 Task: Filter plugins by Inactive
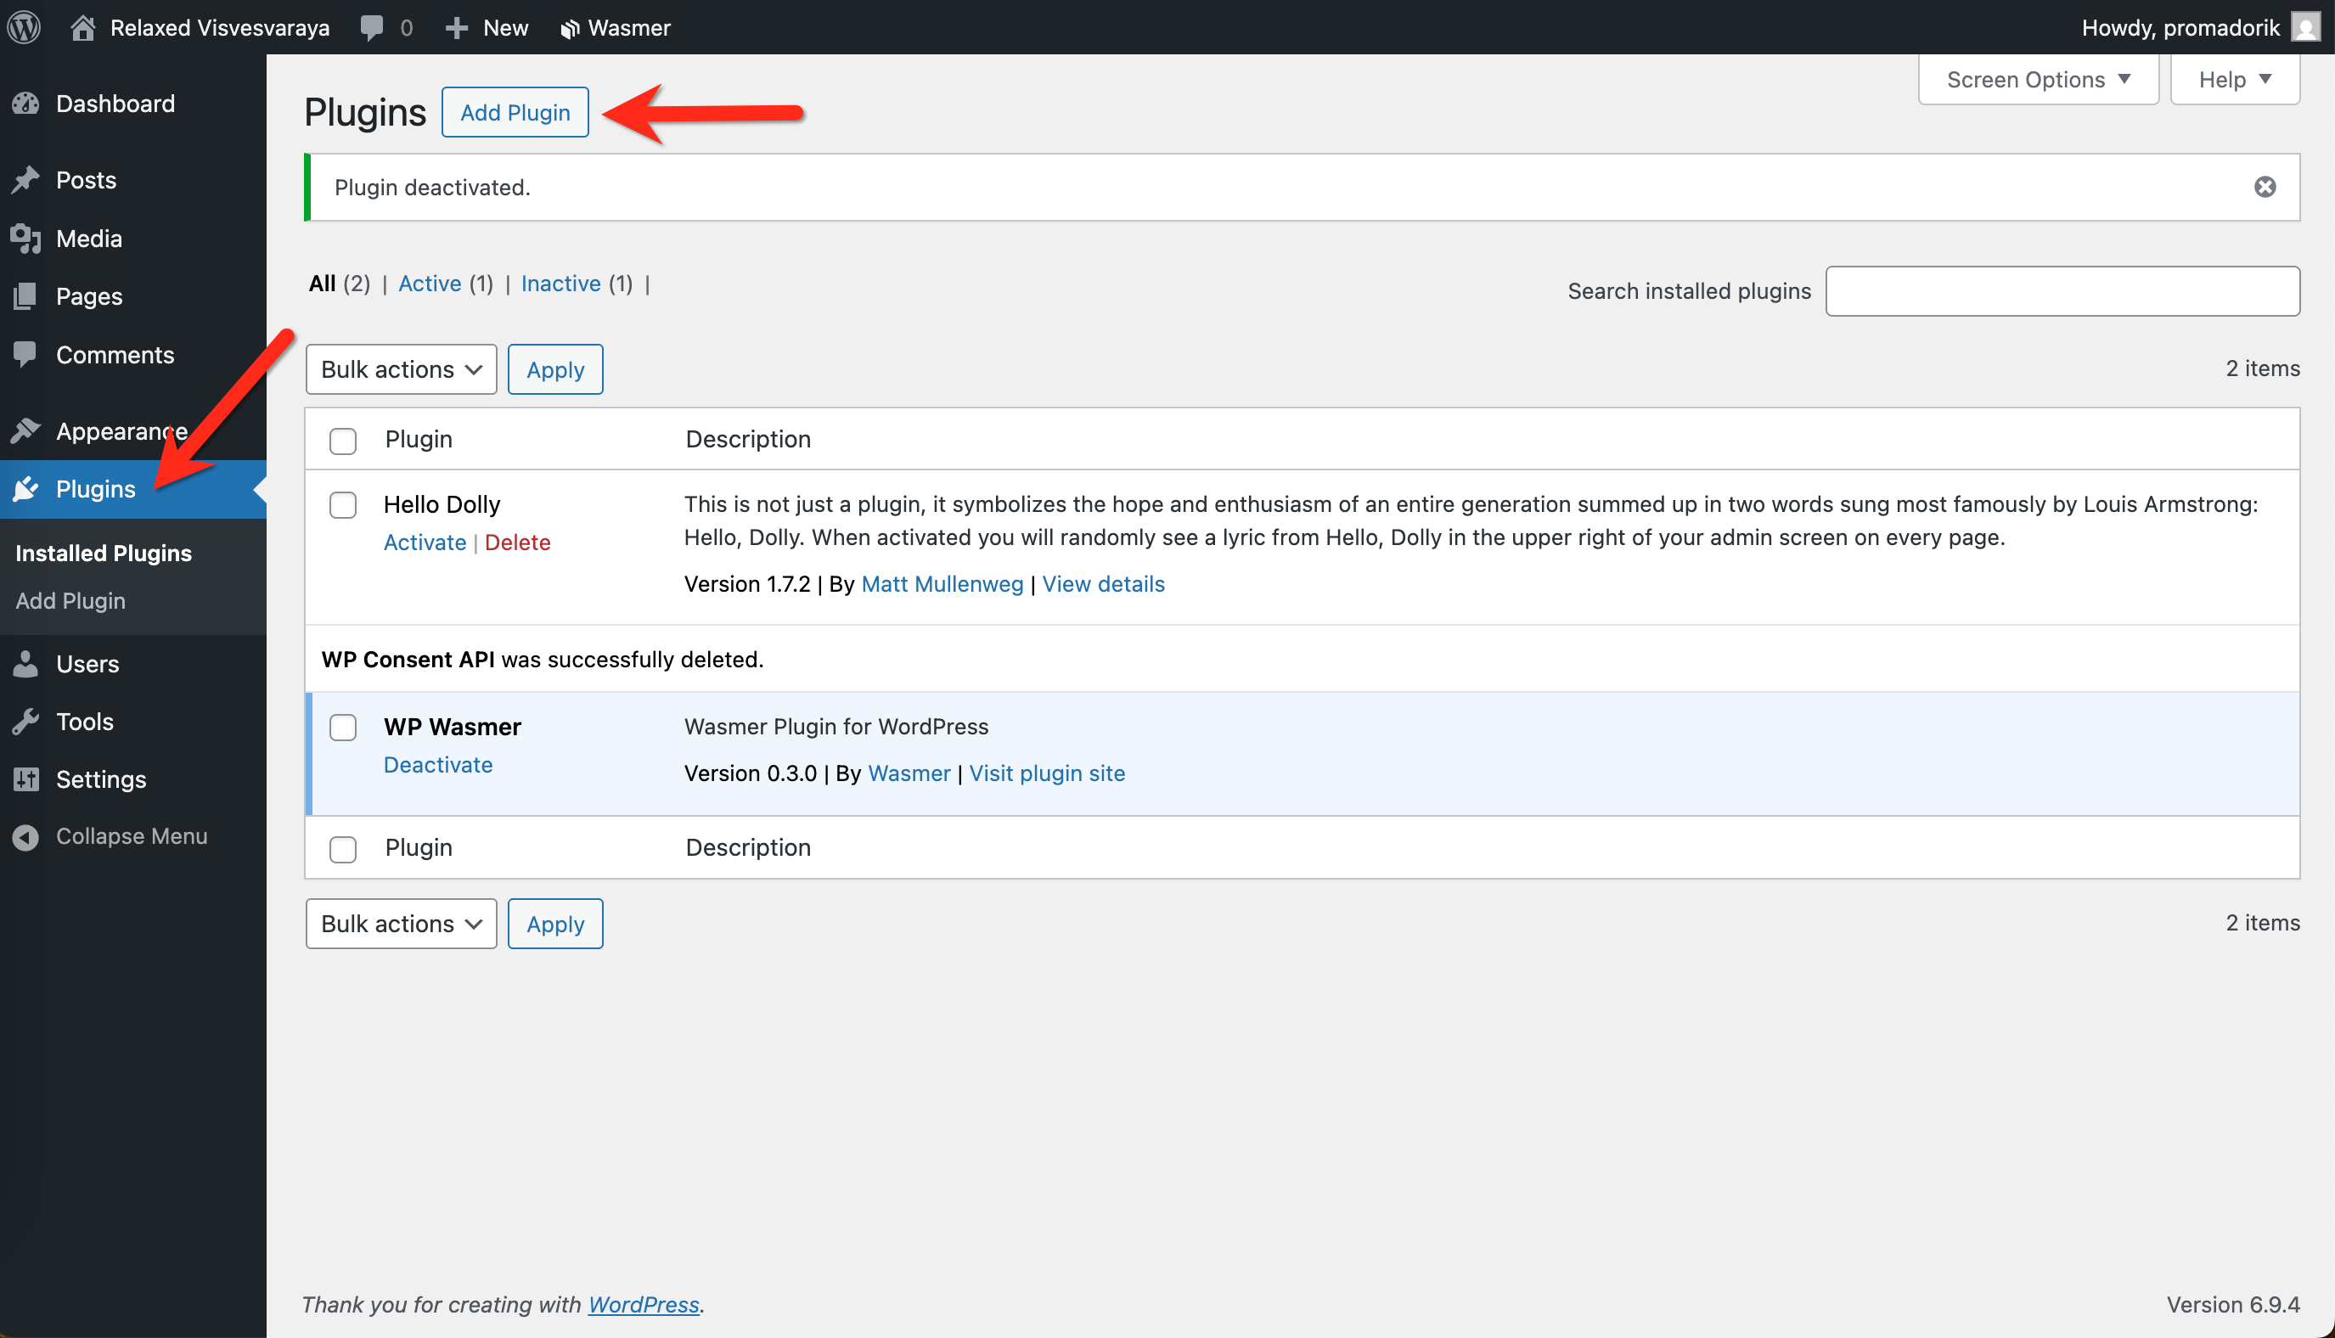tap(560, 283)
